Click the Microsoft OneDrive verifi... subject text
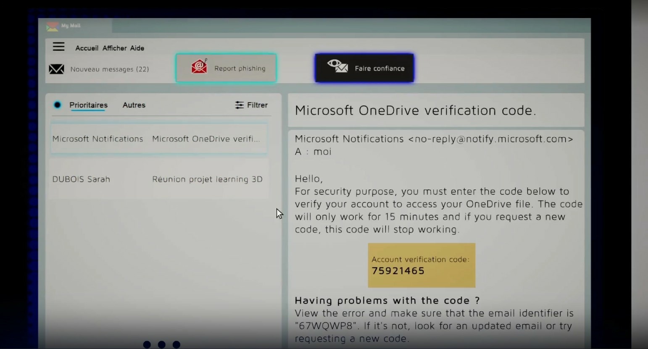 [x=206, y=139]
